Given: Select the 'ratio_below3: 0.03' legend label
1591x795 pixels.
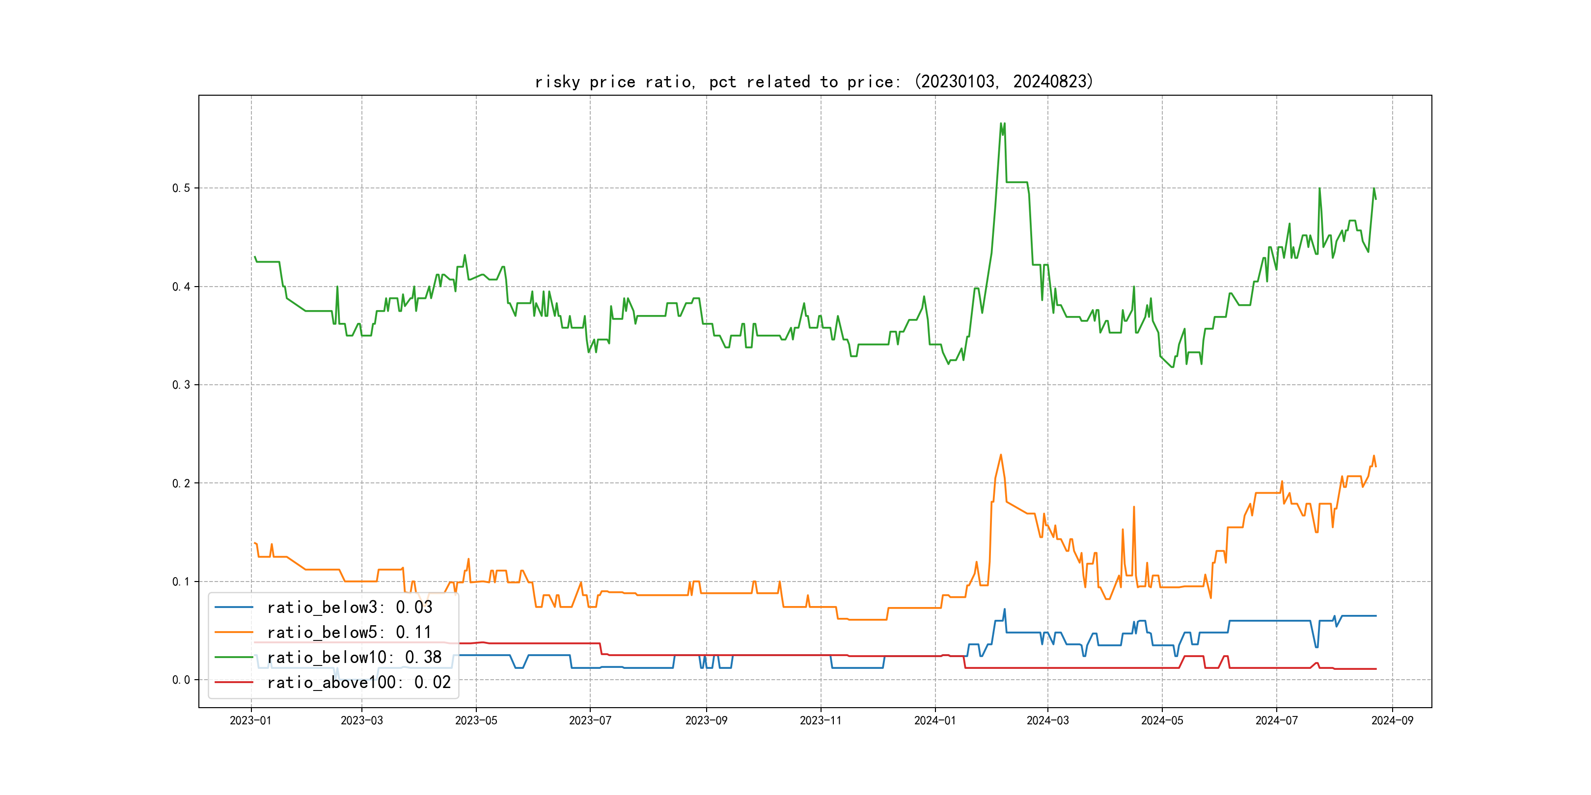Looking at the screenshot, I should coord(350,608).
